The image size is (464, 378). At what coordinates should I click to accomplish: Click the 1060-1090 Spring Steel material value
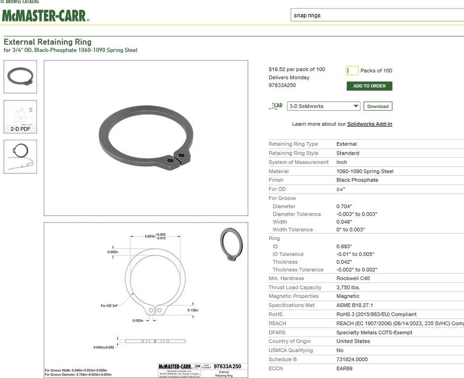[x=365, y=171]
